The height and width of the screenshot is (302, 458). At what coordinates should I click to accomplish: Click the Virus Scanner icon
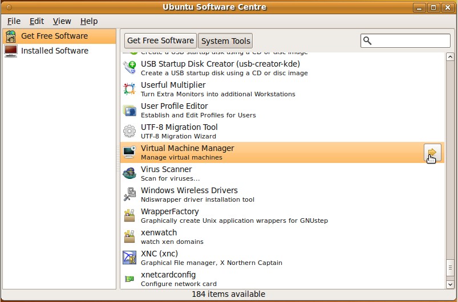click(x=129, y=173)
